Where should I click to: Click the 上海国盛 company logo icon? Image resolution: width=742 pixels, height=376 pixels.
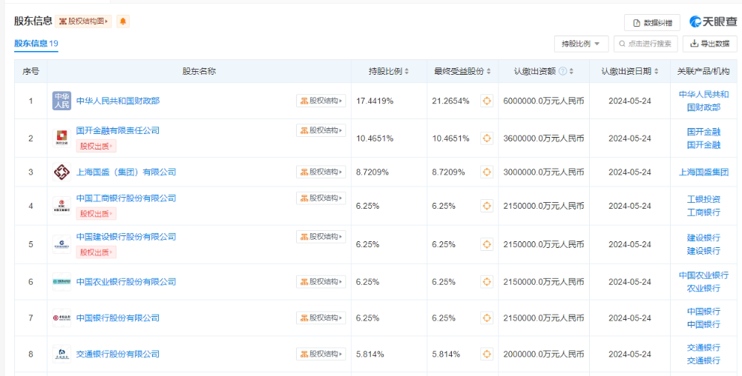click(62, 172)
